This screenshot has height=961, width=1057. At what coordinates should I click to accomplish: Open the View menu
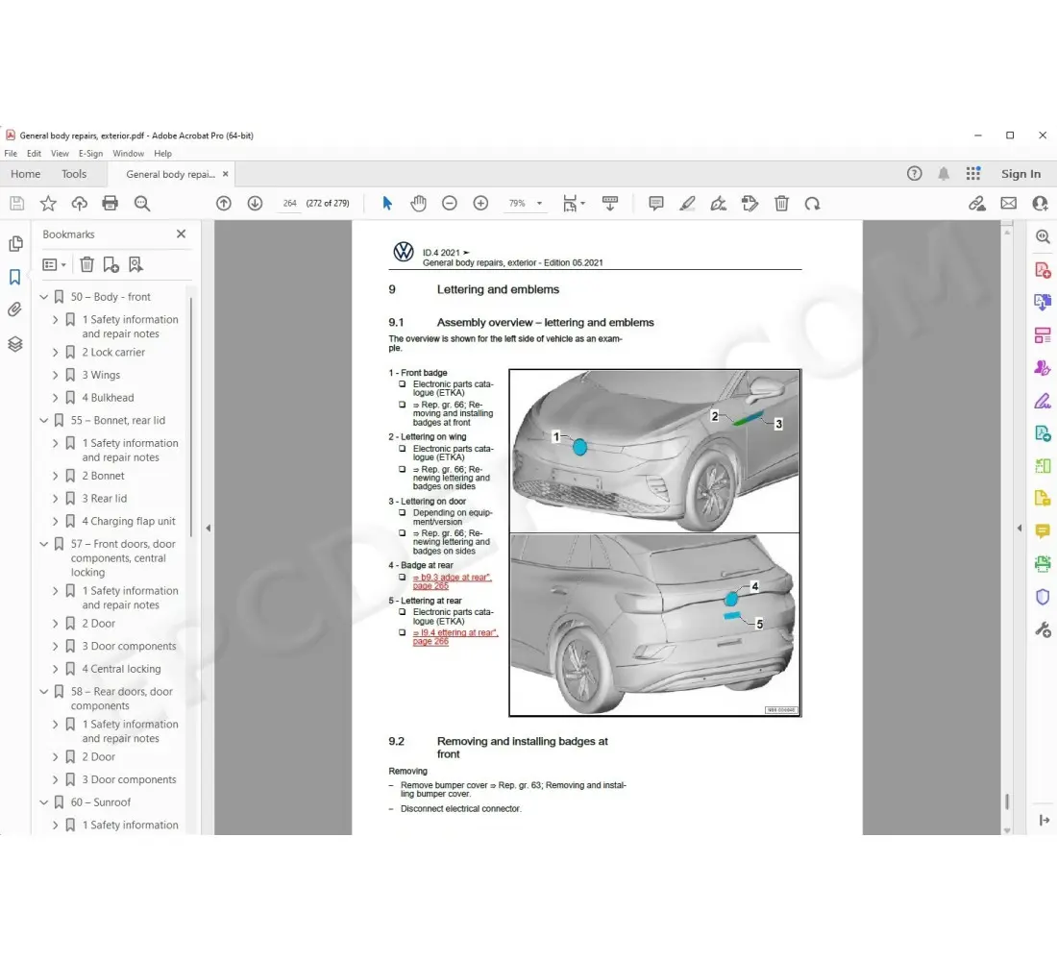pyautogui.click(x=60, y=154)
